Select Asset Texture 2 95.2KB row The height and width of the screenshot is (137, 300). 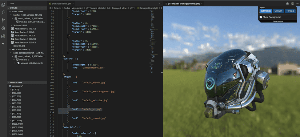[27, 36]
